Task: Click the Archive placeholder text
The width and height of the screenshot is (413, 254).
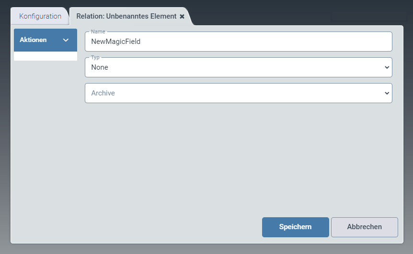Action: pyautogui.click(x=103, y=93)
